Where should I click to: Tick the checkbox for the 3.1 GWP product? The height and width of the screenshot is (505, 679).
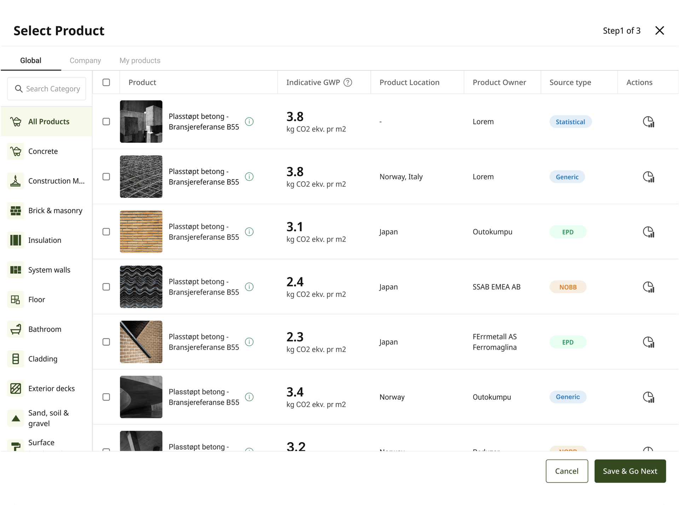click(106, 232)
